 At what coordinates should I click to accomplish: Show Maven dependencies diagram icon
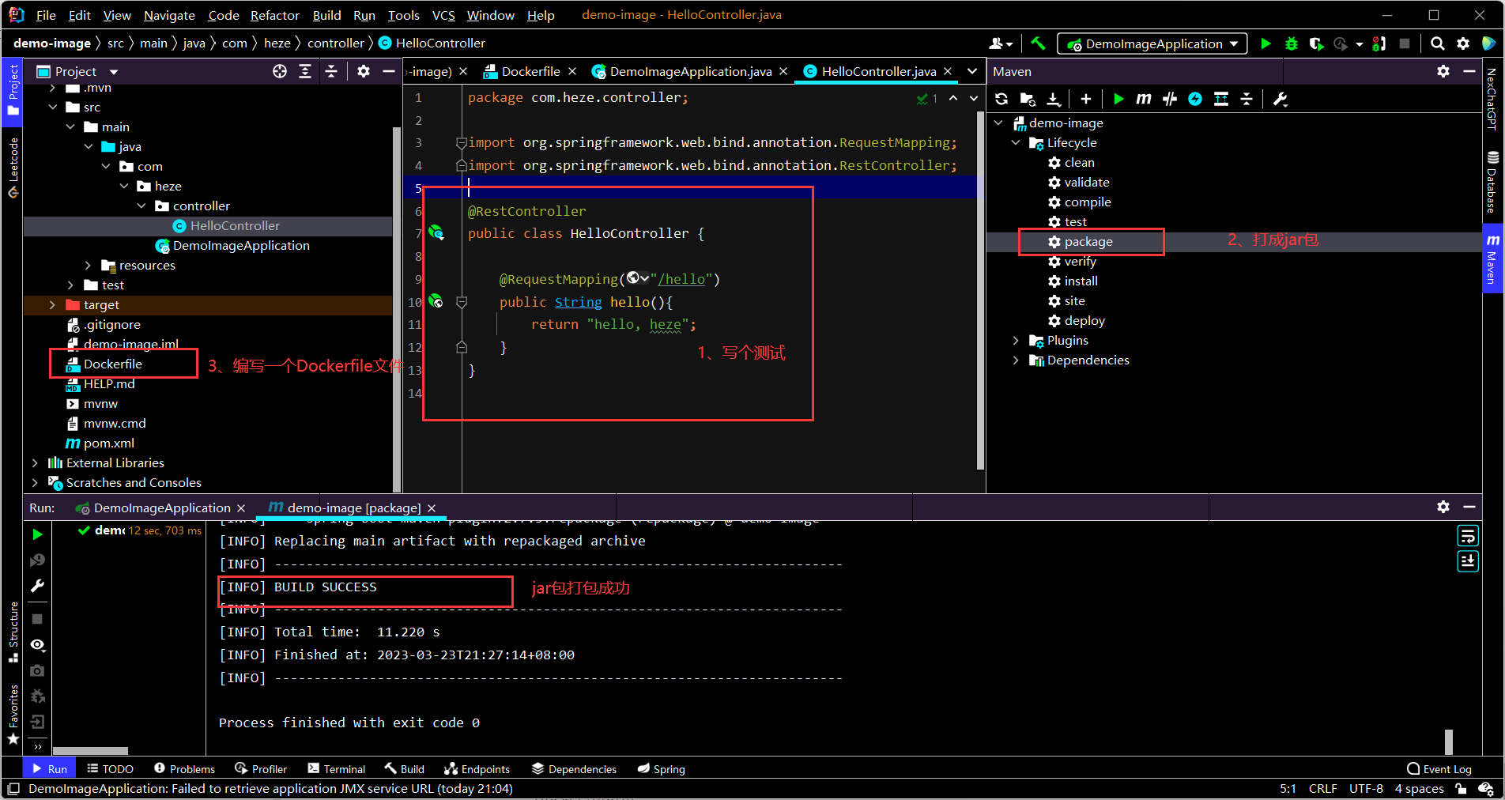tap(1221, 99)
